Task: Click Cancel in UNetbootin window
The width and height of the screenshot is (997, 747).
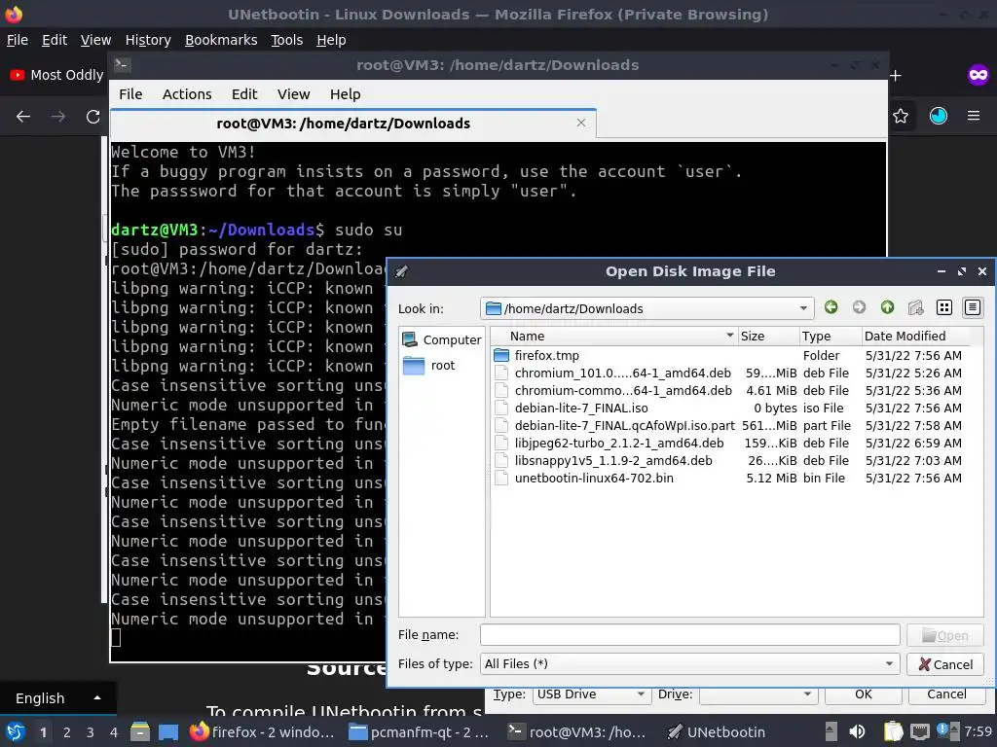Action: (x=946, y=694)
